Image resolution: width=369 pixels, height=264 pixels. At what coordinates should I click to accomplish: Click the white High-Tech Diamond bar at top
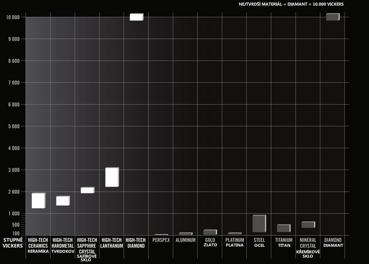coord(136,17)
